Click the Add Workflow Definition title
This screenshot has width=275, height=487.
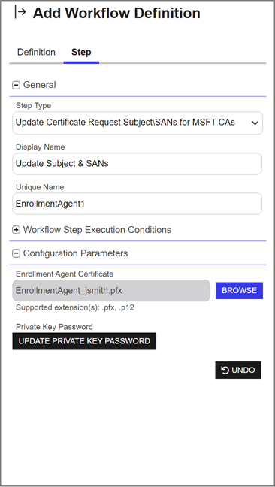[116, 14]
